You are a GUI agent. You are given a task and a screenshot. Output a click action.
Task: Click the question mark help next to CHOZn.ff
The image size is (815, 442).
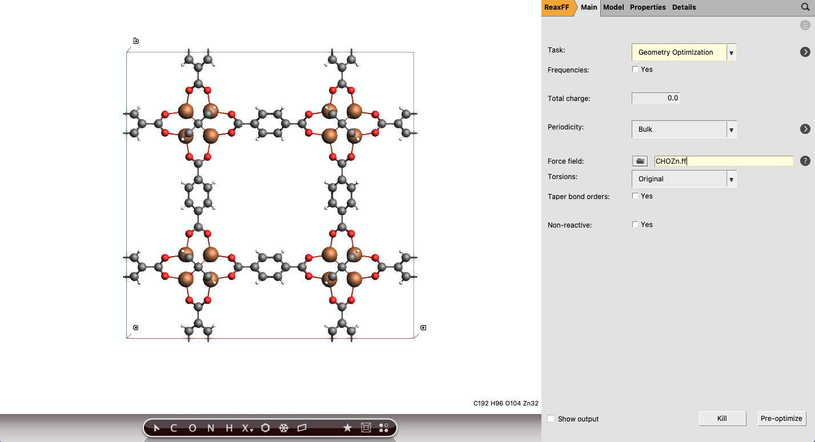click(x=805, y=161)
